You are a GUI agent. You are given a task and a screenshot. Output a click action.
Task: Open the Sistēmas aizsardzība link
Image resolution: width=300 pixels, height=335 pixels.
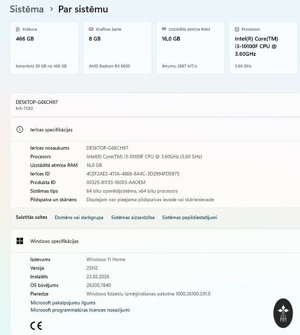(x=133, y=217)
